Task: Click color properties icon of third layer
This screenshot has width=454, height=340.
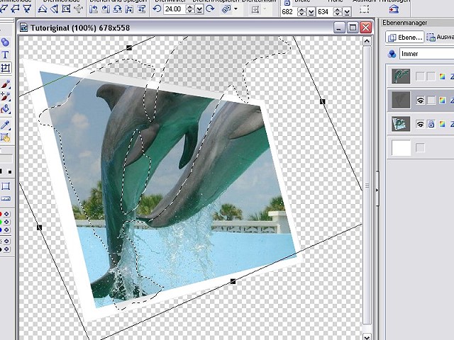Action: pyautogui.click(x=442, y=125)
